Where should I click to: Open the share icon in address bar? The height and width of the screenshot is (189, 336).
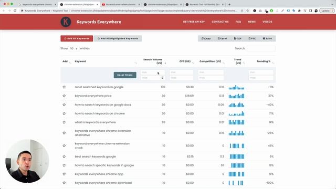point(242,10)
